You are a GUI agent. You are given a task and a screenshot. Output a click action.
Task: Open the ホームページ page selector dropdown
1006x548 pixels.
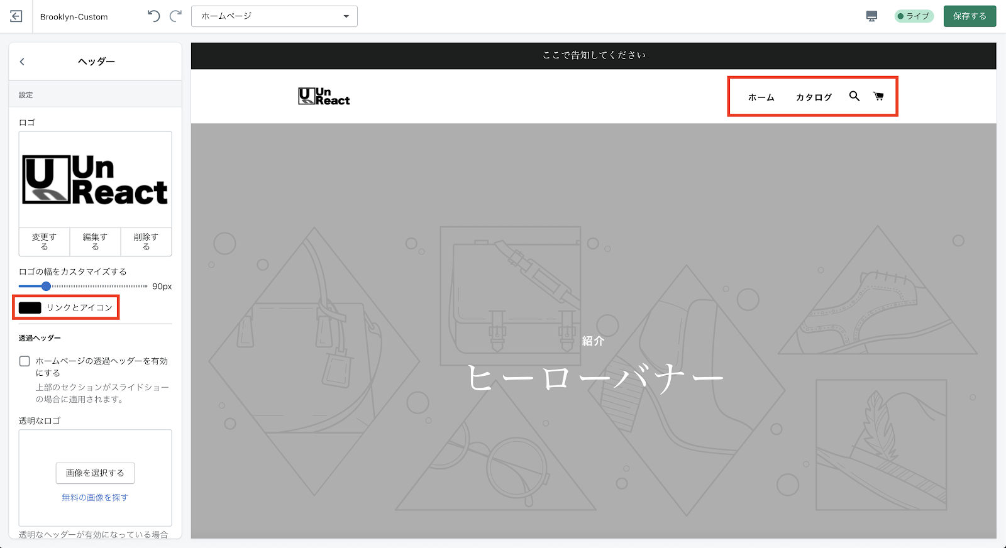coord(274,16)
